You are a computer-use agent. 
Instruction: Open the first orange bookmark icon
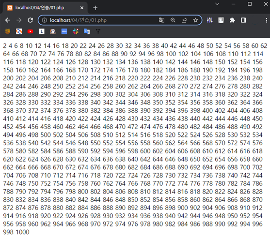pos(8,31)
